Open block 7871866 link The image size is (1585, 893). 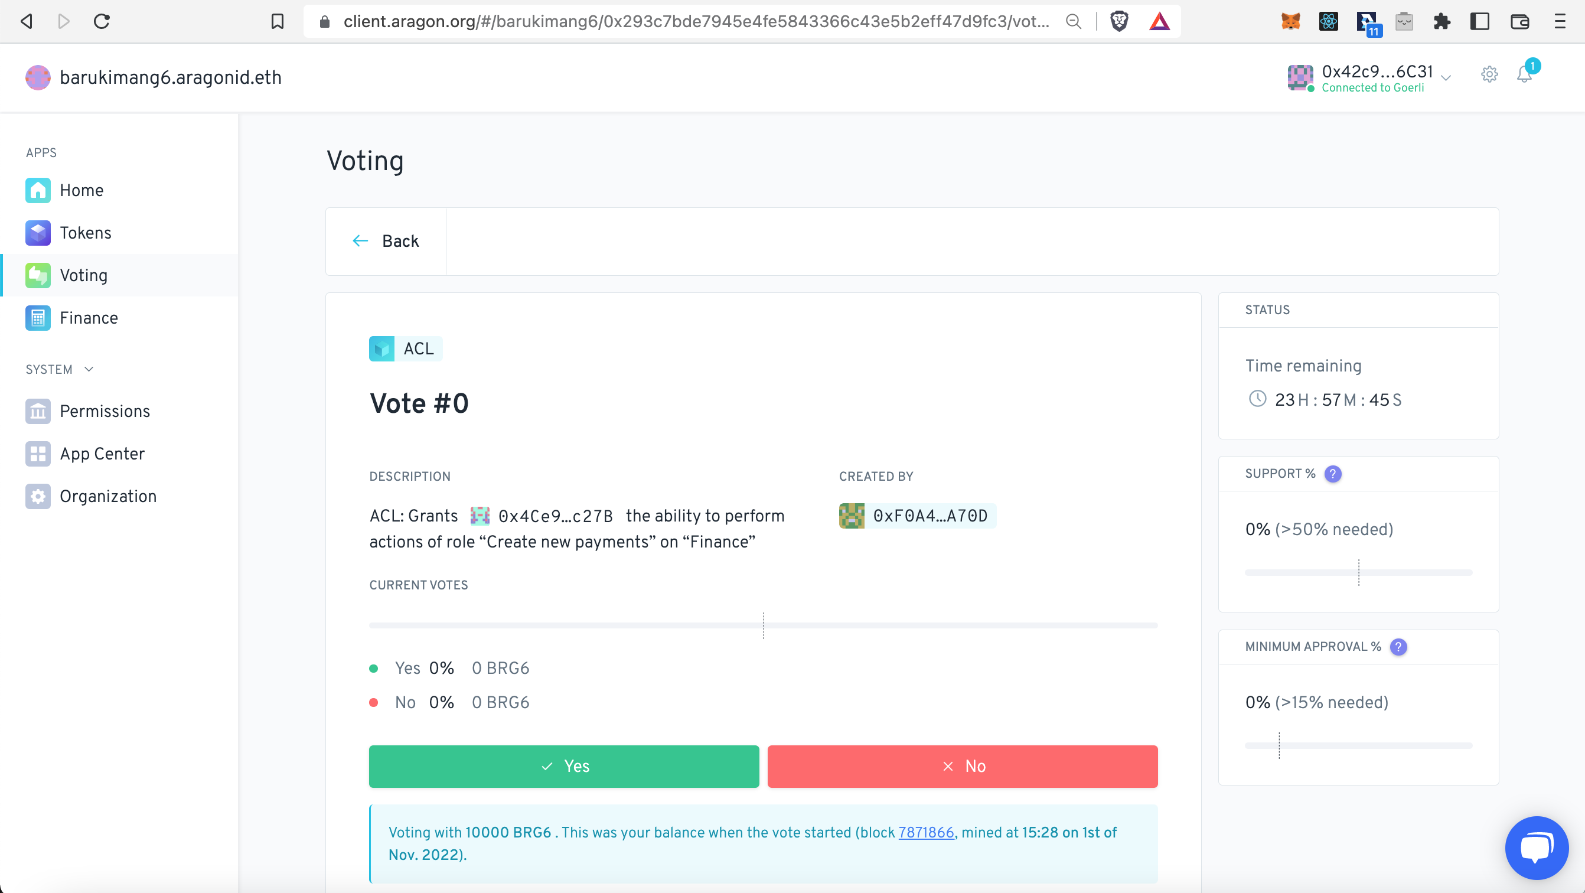click(x=926, y=833)
